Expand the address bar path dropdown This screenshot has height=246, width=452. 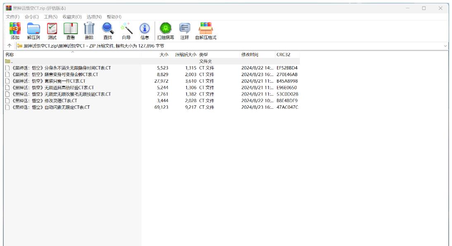[445, 46]
